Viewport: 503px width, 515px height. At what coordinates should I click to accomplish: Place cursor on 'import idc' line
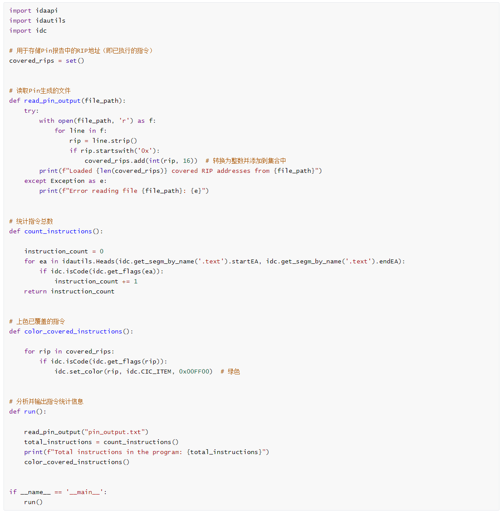[x=28, y=30]
